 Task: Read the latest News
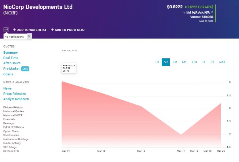7,88
